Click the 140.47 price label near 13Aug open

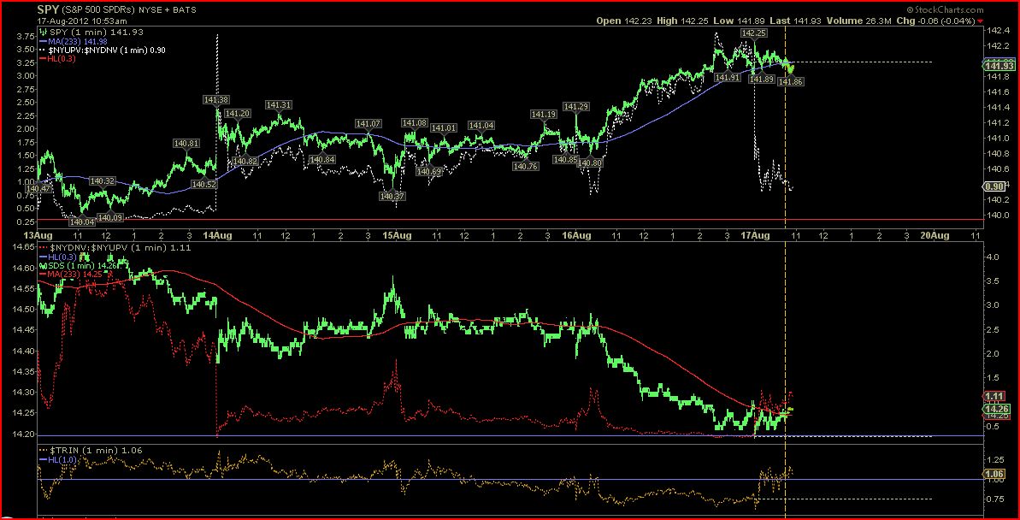[x=38, y=189]
